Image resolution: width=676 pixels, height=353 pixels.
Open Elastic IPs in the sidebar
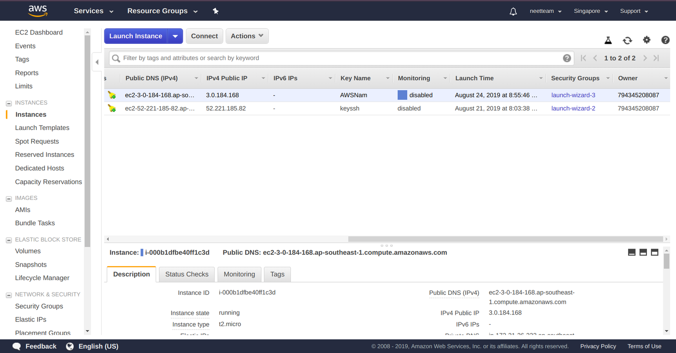(x=31, y=319)
